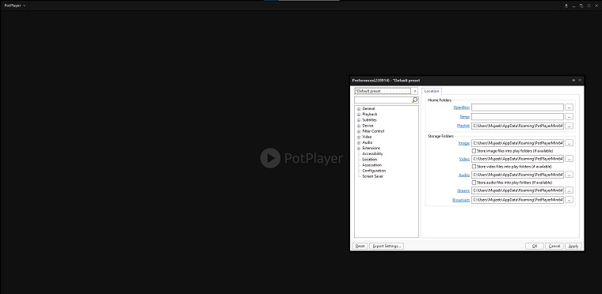Focus the Stream path input field
Viewport: 602px width, 294px height.
pos(517,190)
